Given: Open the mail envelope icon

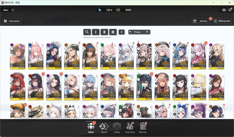Looking at the screenshot, I should [224, 10].
